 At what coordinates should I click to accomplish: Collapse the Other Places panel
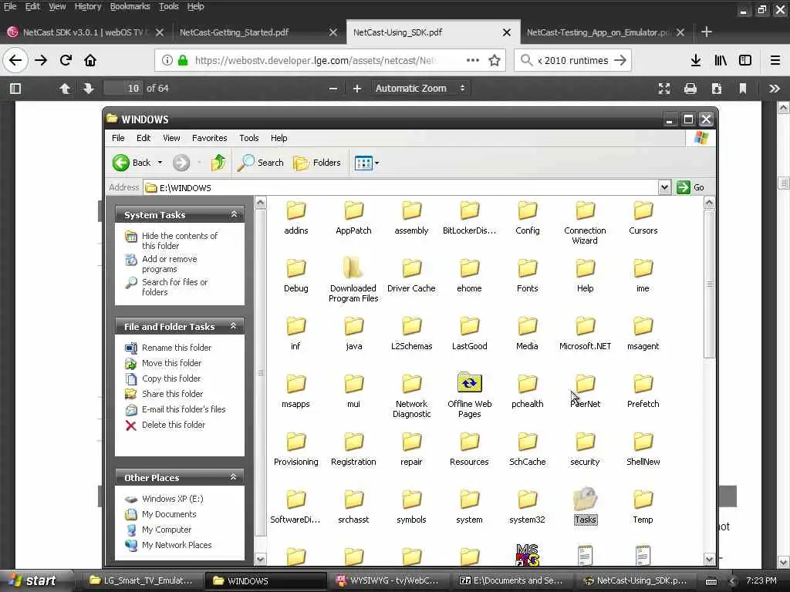click(233, 476)
